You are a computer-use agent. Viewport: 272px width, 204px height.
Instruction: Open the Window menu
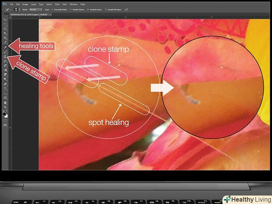pyautogui.click(x=74, y=4)
